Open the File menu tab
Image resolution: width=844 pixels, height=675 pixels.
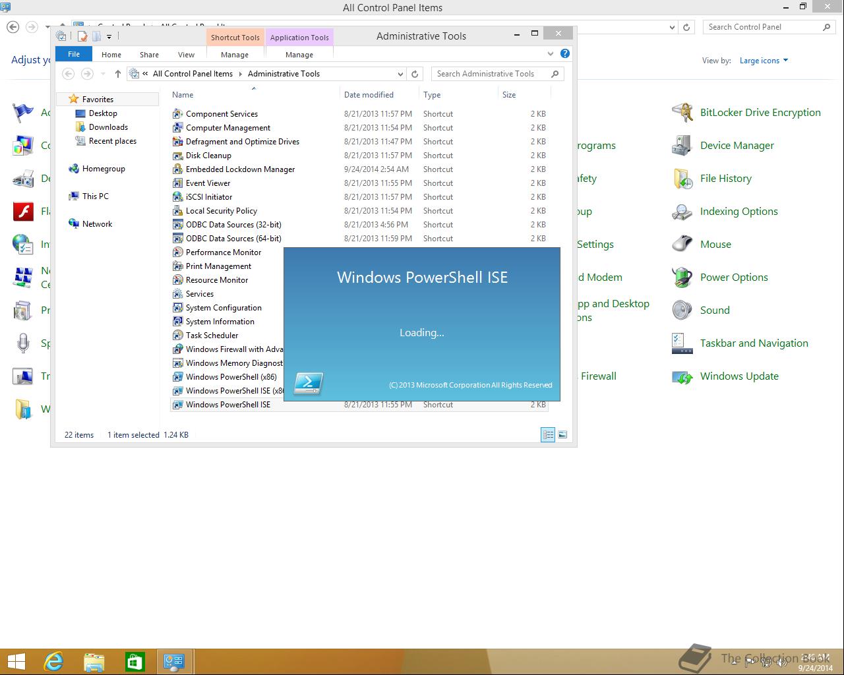pyautogui.click(x=74, y=54)
